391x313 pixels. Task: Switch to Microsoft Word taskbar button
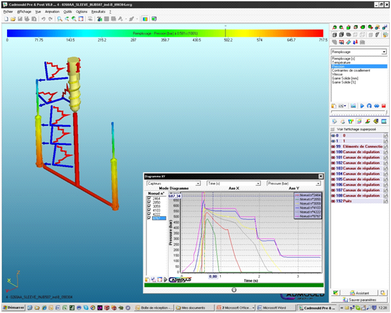click(x=276, y=308)
